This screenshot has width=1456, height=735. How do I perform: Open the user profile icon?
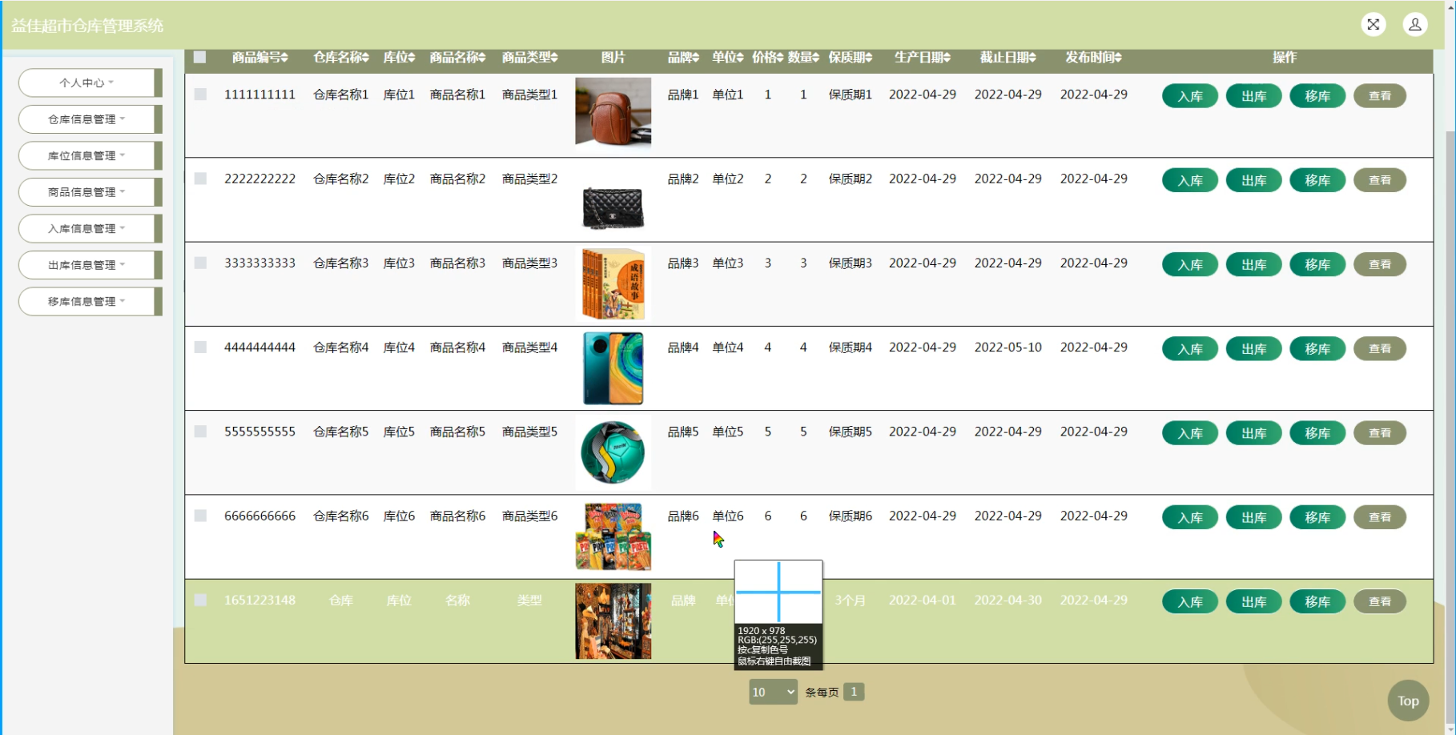1415,25
